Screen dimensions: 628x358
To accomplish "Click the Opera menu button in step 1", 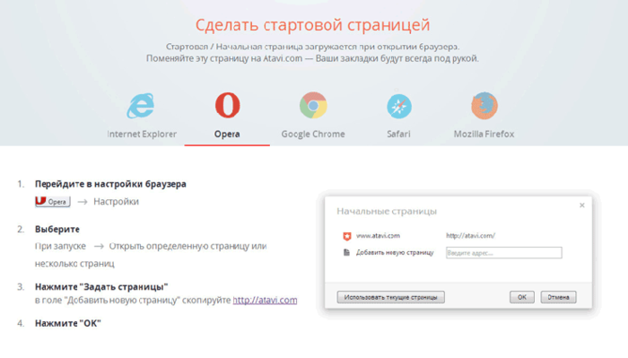I will pos(52,201).
